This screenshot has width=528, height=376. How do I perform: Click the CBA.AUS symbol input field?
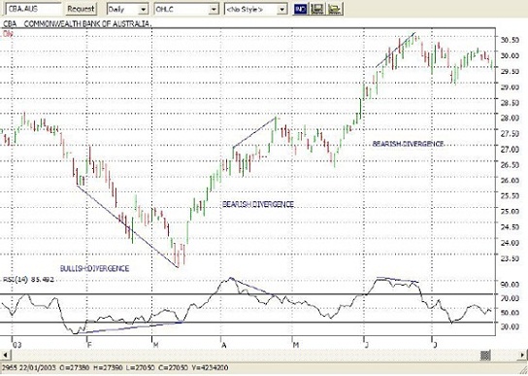pyautogui.click(x=34, y=9)
